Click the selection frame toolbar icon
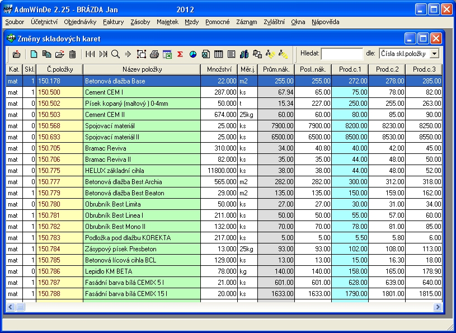 pos(142,54)
